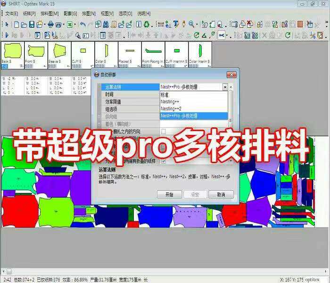The height and width of the screenshot is (283, 330).
Task: Click the 开始 start button
Action: (x=169, y=194)
